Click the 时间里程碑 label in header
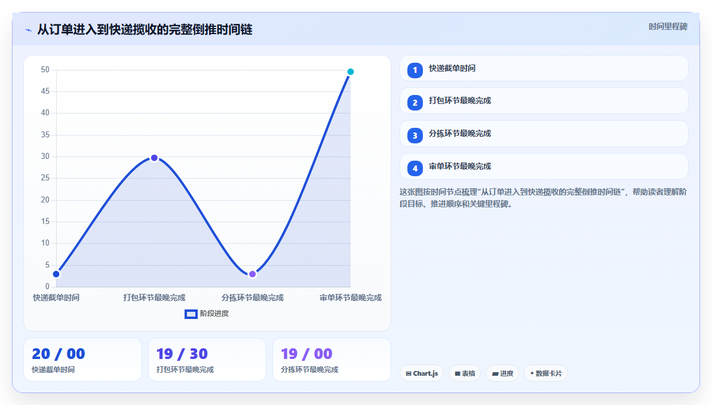712x405 pixels. [x=668, y=27]
